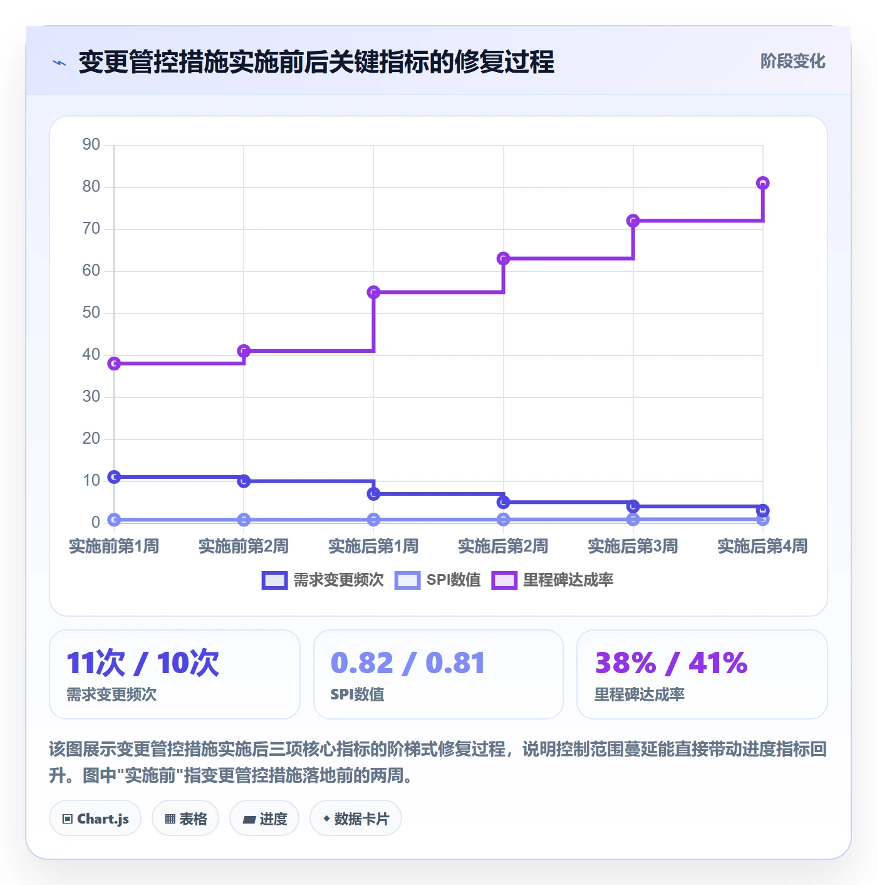Image resolution: width=877 pixels, height=885 pixels.
Task: Select the 数据卡片 tag chip
Action: [x=356, y=818]
